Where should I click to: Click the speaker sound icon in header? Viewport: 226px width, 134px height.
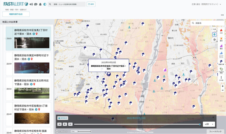click(x=31, y=4)
